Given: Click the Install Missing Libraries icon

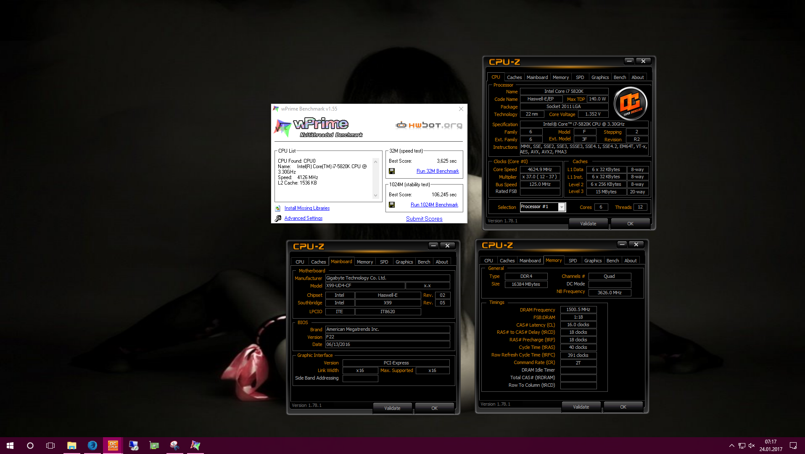Looking at the screenshot, I should coord(278,208).
